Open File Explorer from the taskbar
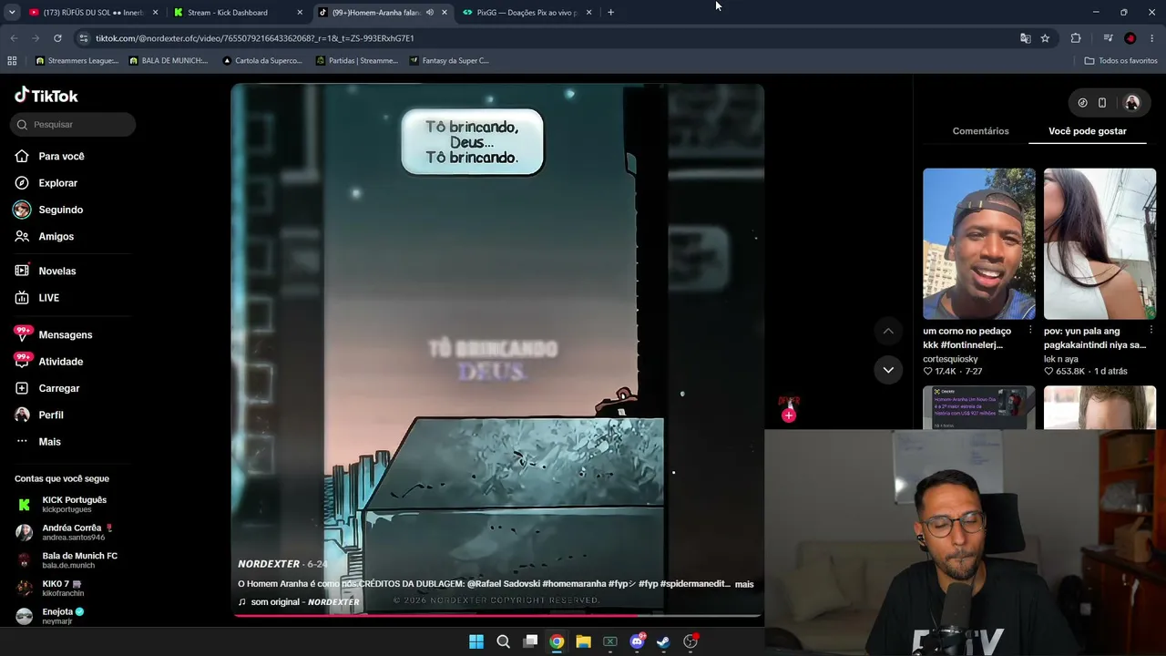This screenshot has height=656, width=1166. [x=583, y=641]
